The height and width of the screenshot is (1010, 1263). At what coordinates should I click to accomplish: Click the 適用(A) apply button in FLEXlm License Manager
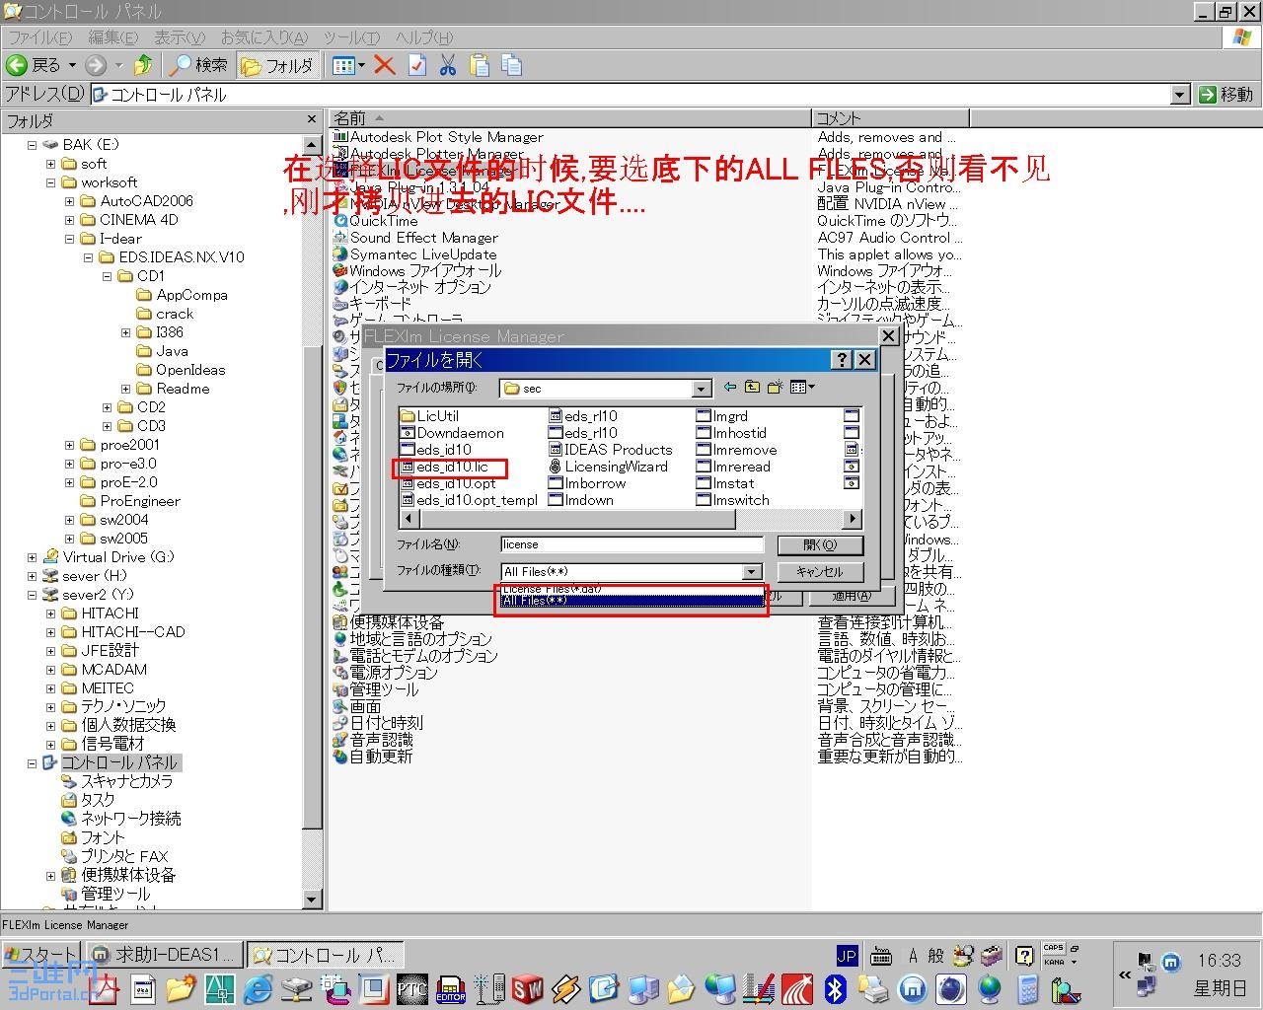(852, 596)
